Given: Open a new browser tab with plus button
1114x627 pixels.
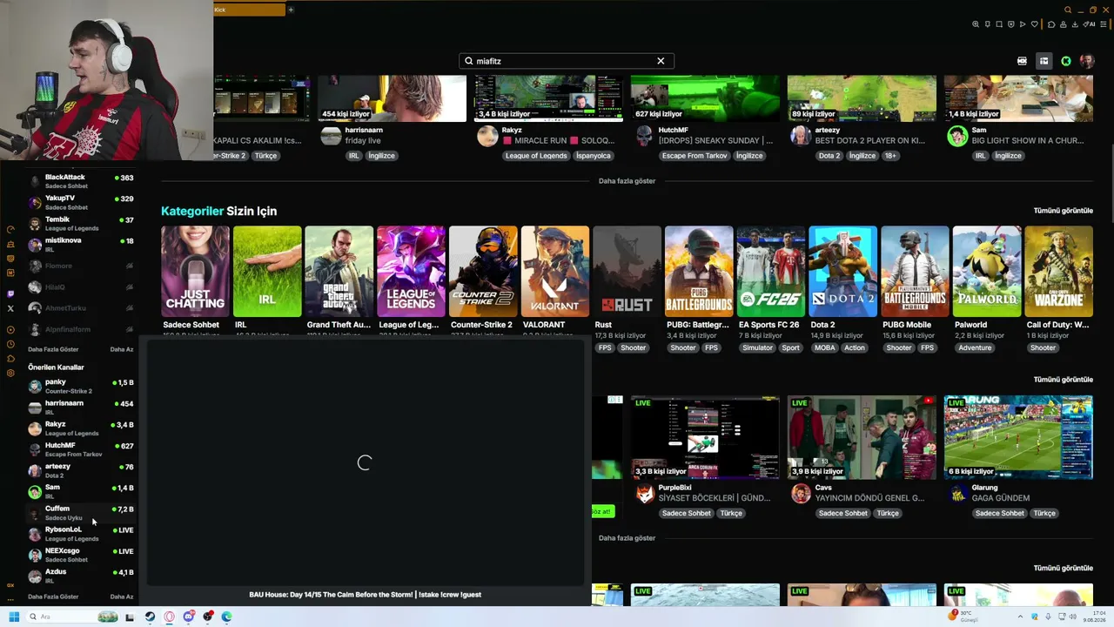Looking at the screenshot, I should click(x=291, y=10).
